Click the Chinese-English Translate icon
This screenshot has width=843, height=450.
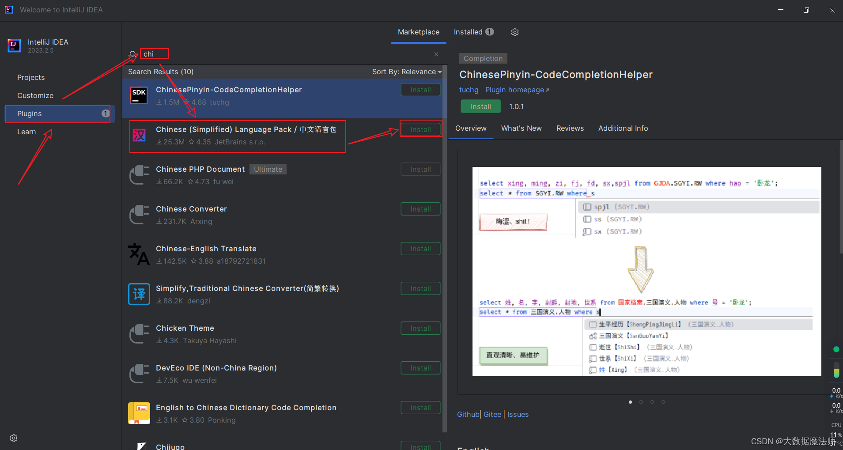pos(139,254)
